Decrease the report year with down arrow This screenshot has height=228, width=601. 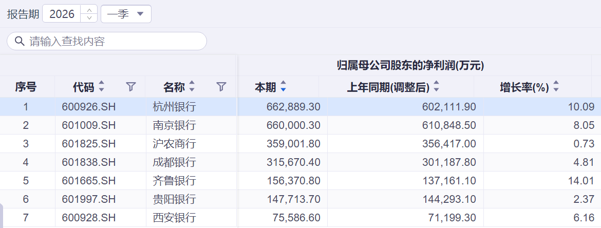89,18
